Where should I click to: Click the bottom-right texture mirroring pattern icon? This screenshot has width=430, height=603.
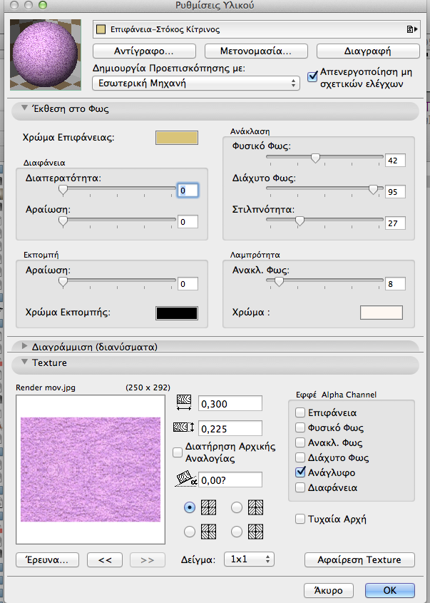pyautogui.click(x=255, y=532)
